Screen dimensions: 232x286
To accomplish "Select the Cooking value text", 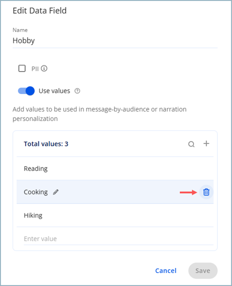I will coord(35,192).
